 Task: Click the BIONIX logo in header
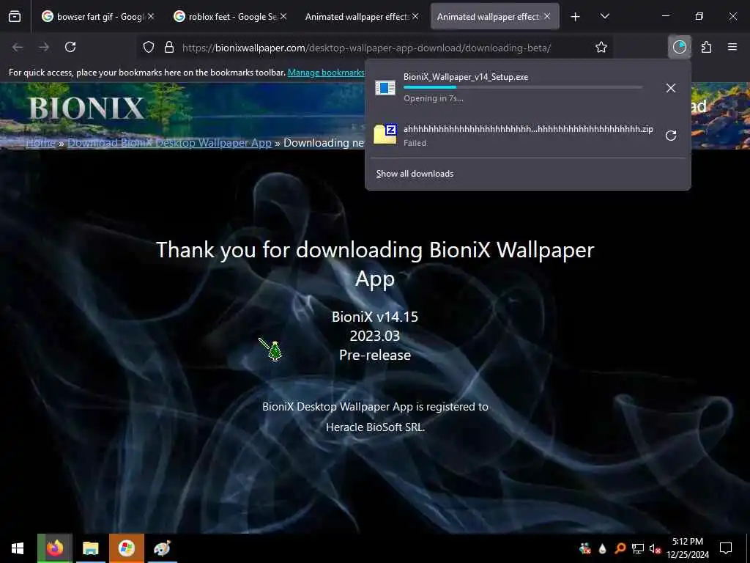86,108
